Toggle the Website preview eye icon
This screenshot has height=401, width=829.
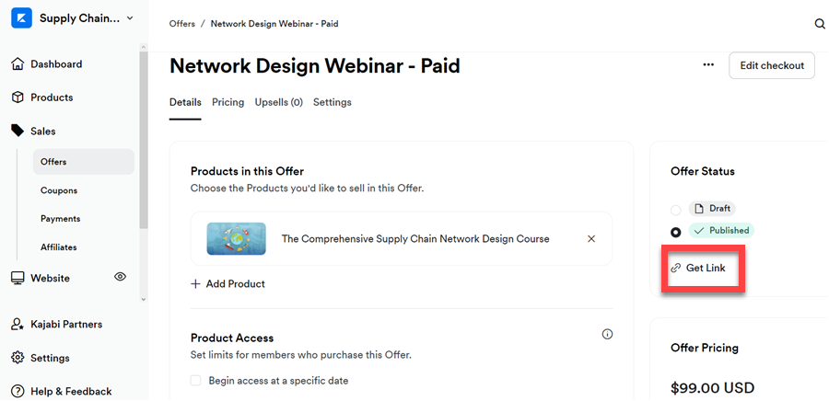120,277
